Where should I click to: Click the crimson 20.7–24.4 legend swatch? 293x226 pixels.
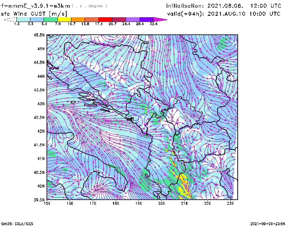[x=119, y=19]
